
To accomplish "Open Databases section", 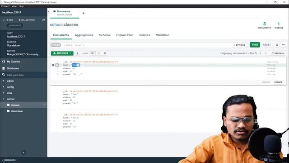I will click(13, 68).
